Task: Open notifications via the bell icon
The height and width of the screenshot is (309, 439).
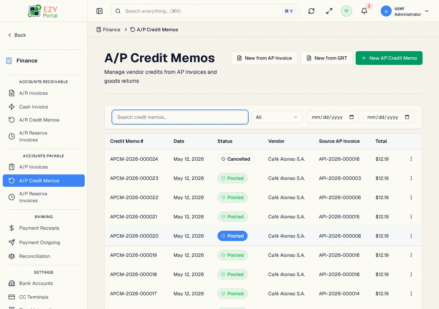Action: 364,11
